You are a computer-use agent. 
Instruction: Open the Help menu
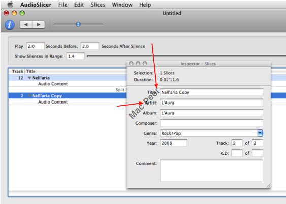[x=145, y=5]
